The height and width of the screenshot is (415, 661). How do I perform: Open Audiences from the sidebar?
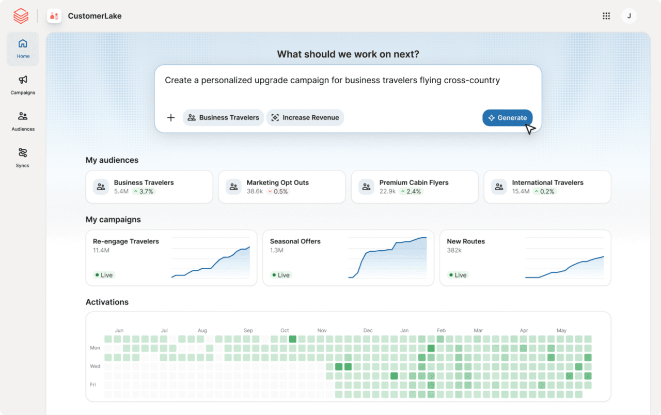[23, 121]
